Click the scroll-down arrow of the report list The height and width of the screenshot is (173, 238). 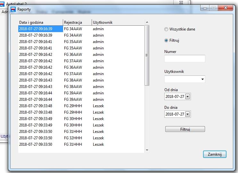coord(147,150)
